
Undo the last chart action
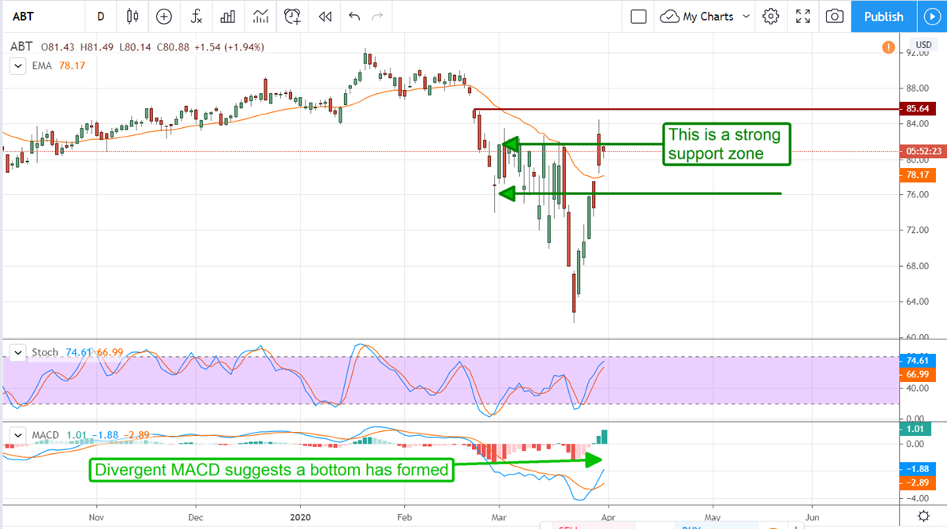(354, 16)
